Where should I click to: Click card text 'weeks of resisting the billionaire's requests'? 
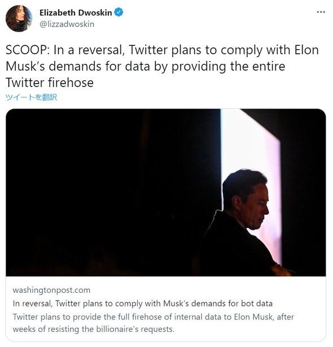click(x=94, y=329)
